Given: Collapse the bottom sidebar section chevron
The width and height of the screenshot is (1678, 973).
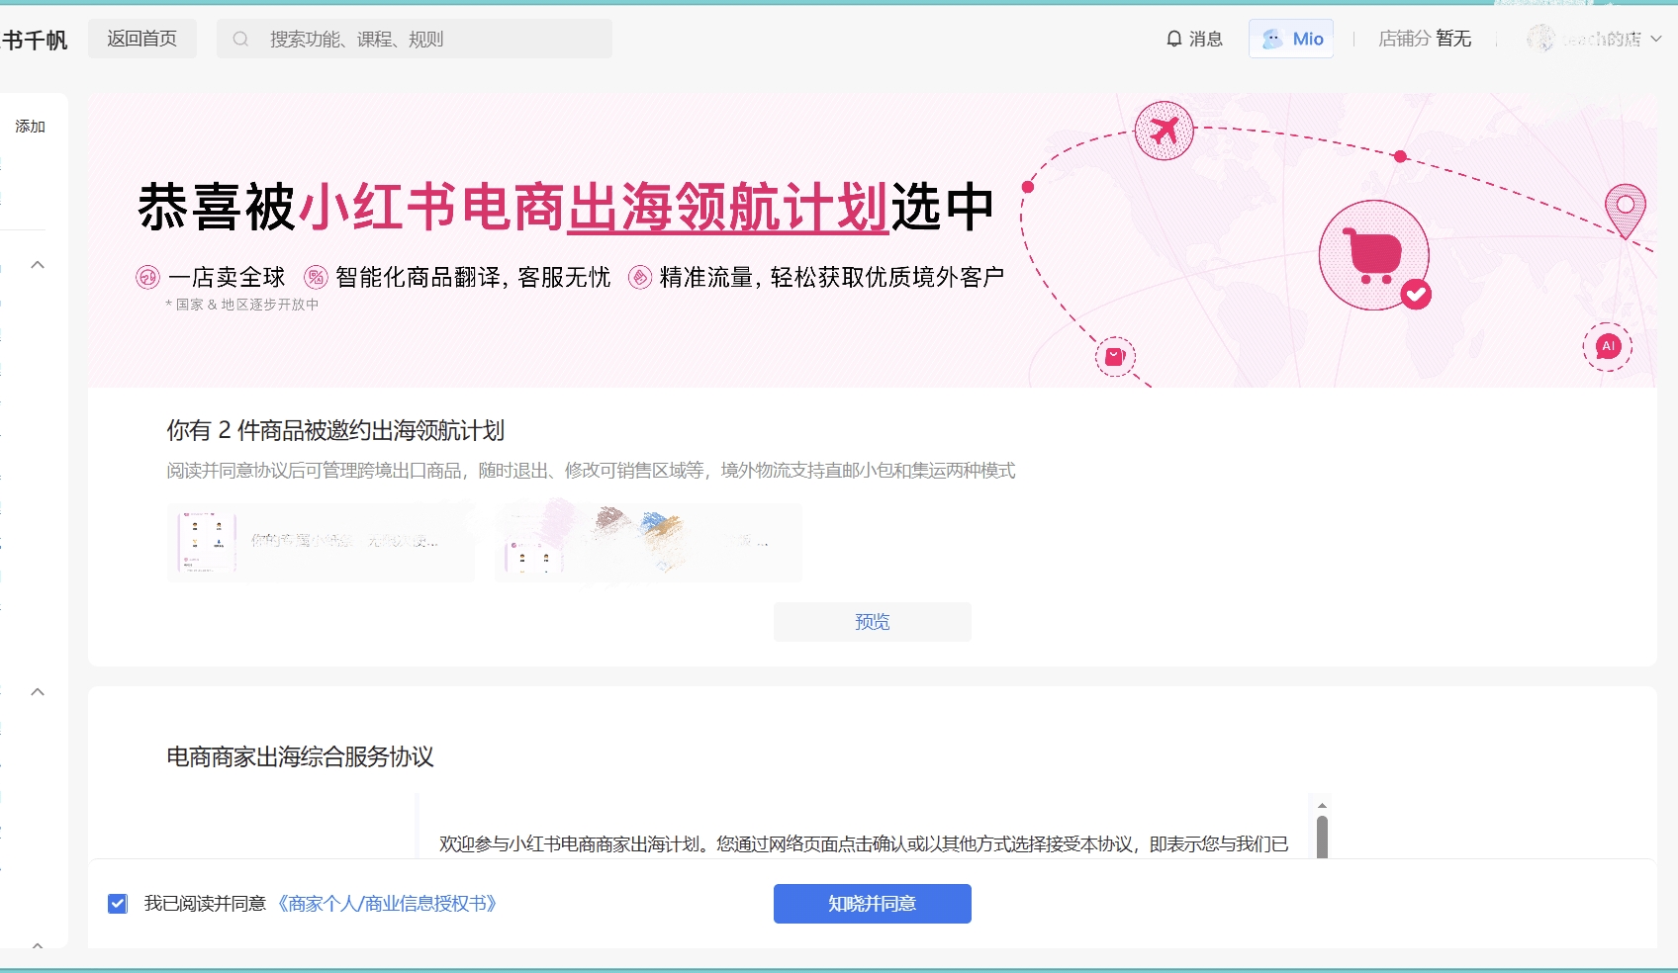Looking at the screenshot, I should coord(38,945).
